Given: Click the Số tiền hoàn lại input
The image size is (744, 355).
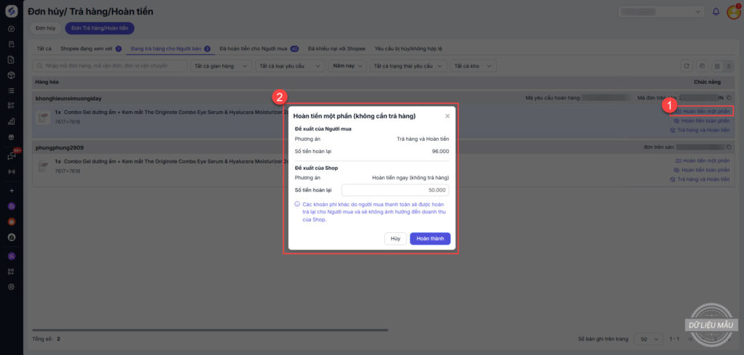Looking at the screenshot, I should pyautogui.click(x=395, y=190).
